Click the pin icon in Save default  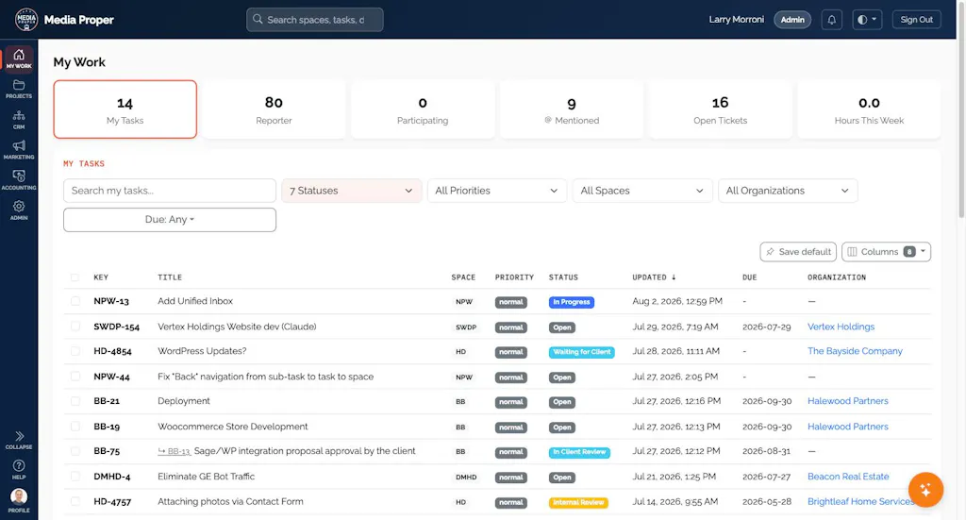pyautogui.click(x=770, y=251)
